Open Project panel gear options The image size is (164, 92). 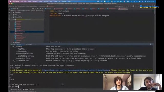(x=40, y=8)
